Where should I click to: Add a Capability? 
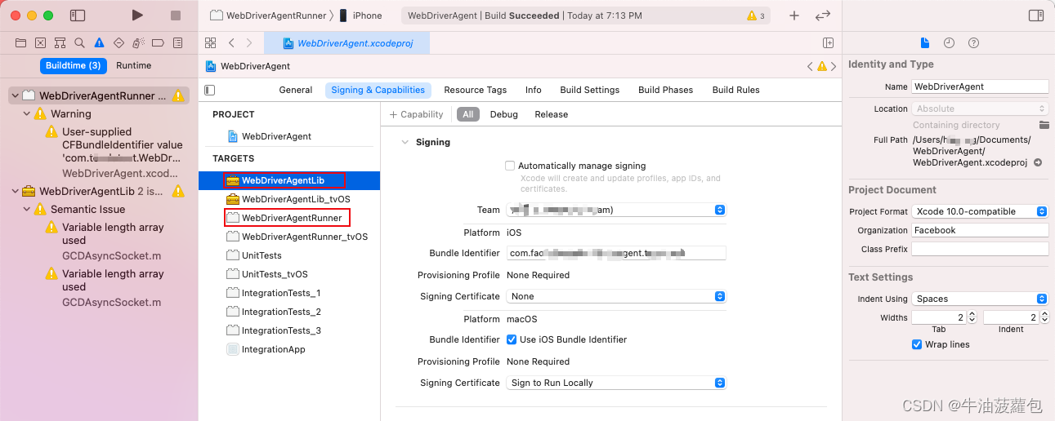[x=417, y=114]
